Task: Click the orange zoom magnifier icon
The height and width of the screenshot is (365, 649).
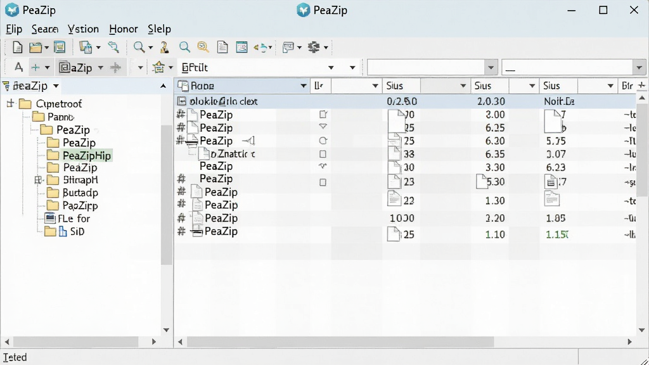Action: pyautogui.click(x=203, y=47)
